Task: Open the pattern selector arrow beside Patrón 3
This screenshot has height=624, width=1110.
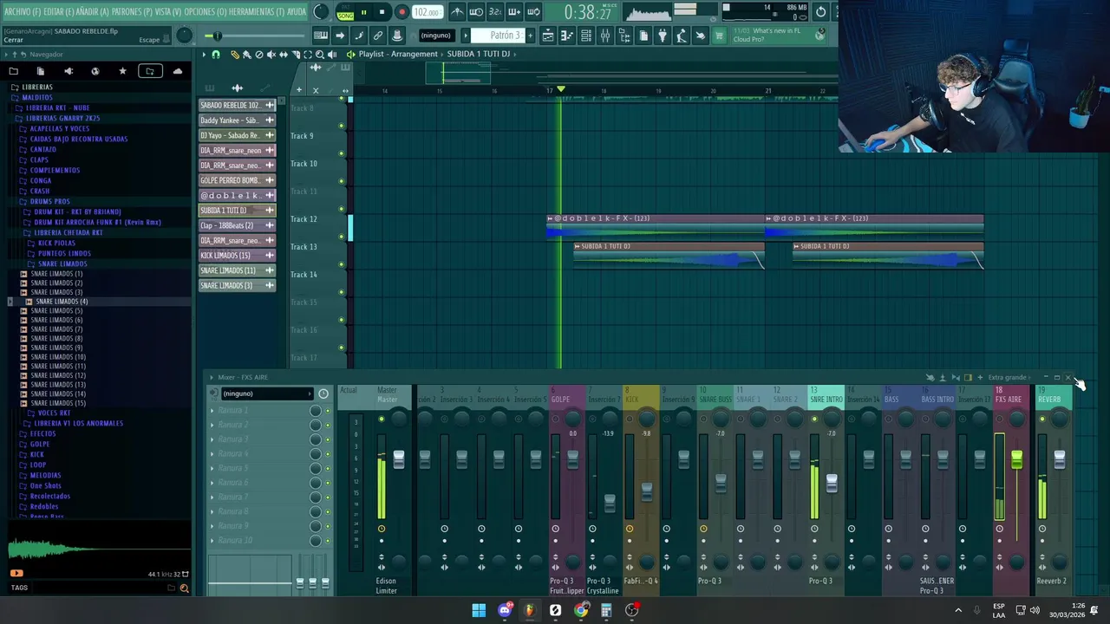Action: pos(465,36)
